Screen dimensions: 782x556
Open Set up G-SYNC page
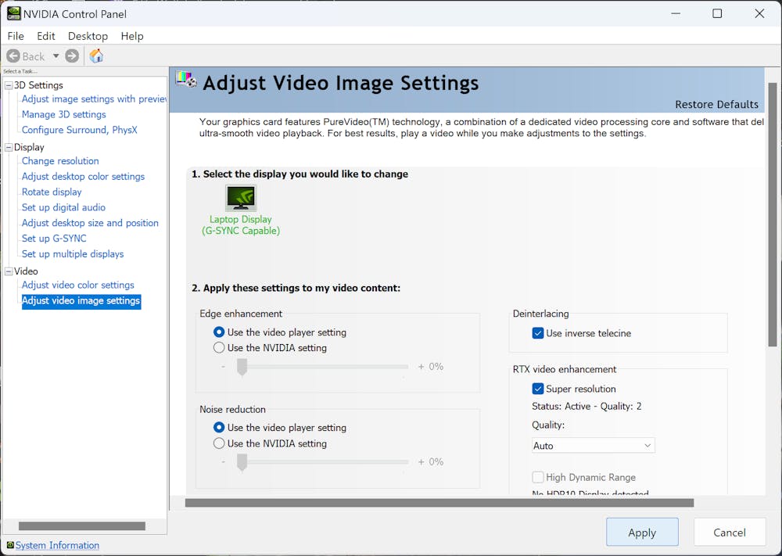54,238
